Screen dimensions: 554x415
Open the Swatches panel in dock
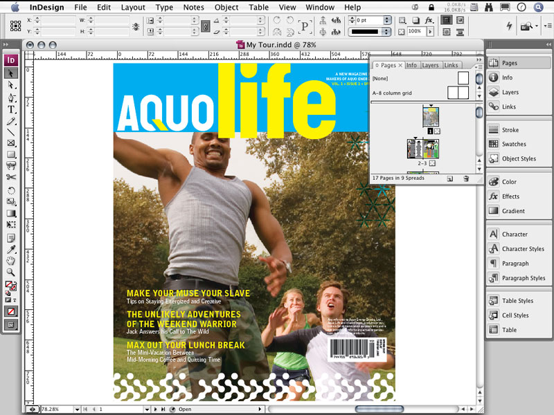(519, 144)
